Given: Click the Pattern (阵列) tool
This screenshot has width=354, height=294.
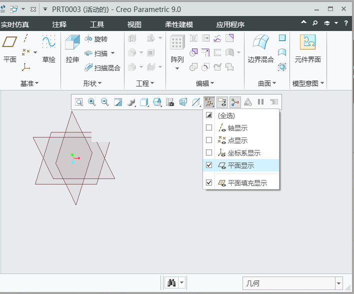Looking at the screenshot, I should click(x=177, y=48).
